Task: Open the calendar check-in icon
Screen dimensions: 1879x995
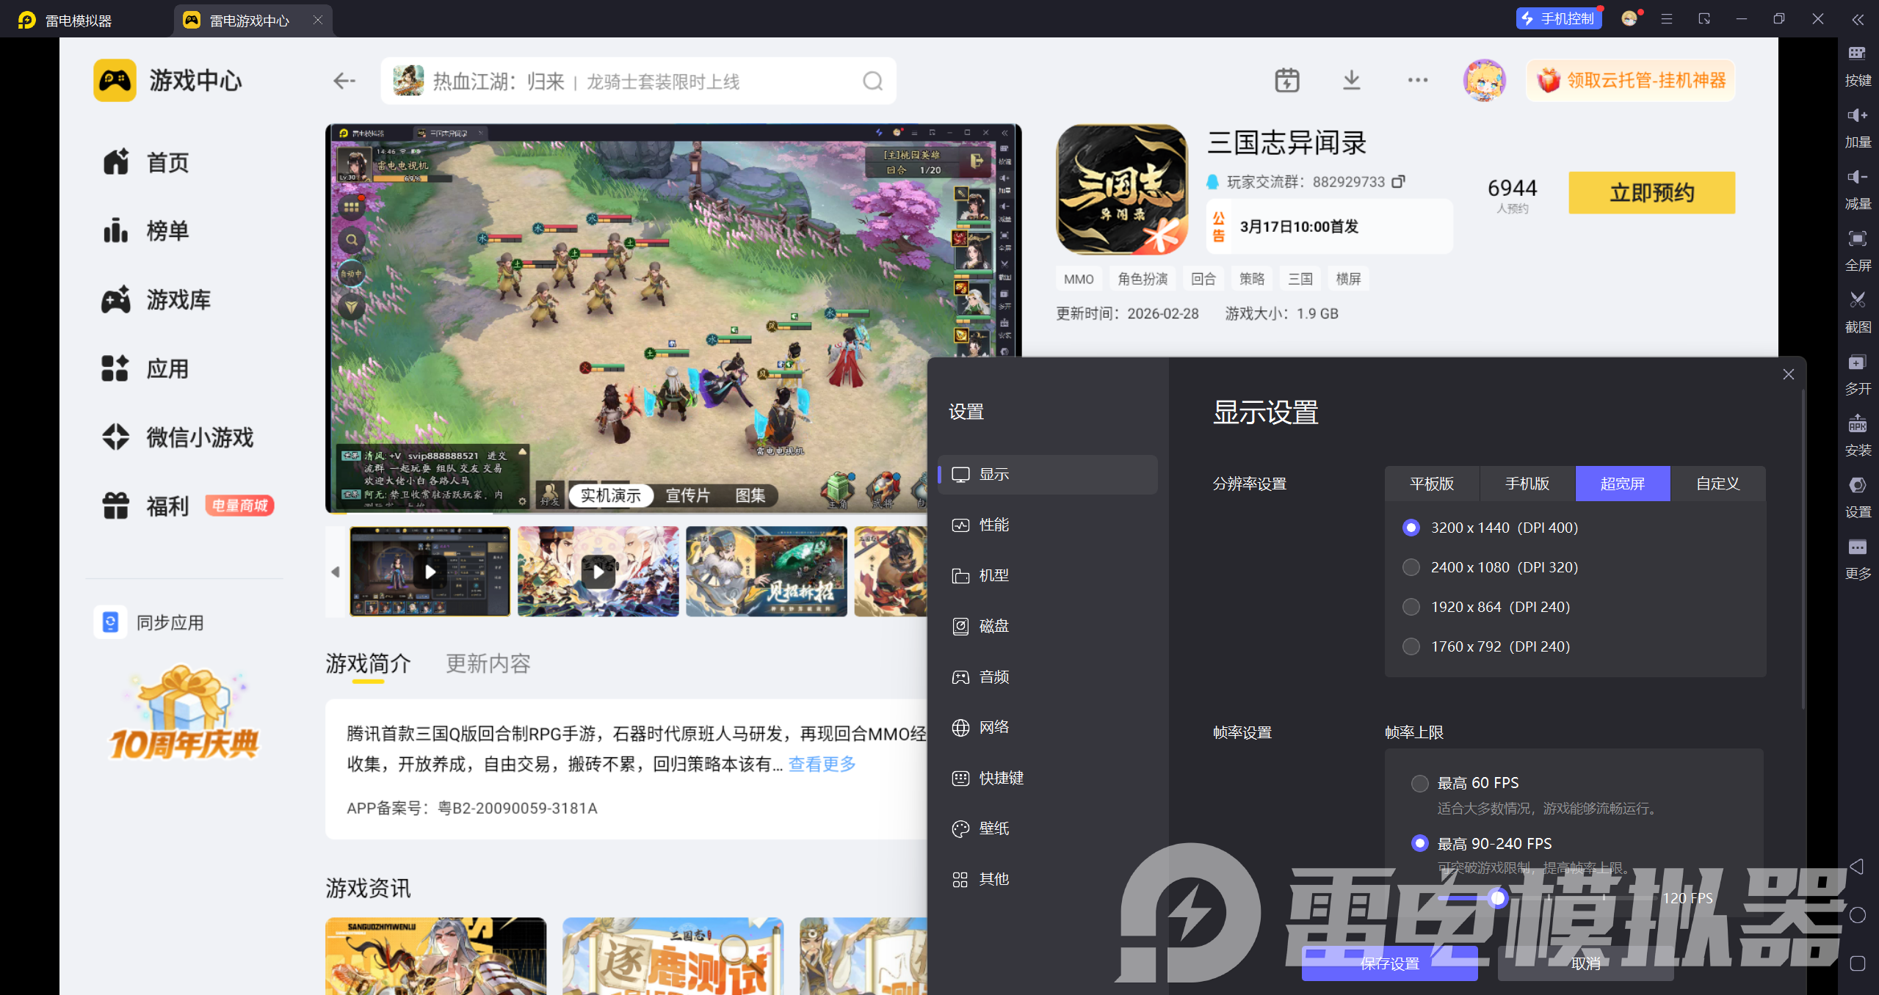Action: click(x=1286, y=80)
